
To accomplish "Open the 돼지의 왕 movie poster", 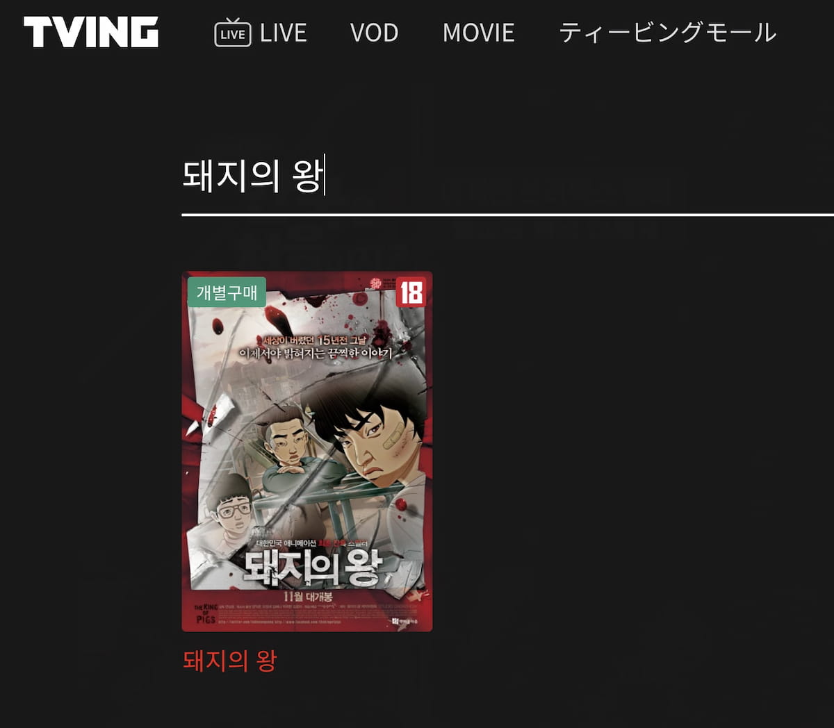I will pyautogui.click(x=307, y=452).
